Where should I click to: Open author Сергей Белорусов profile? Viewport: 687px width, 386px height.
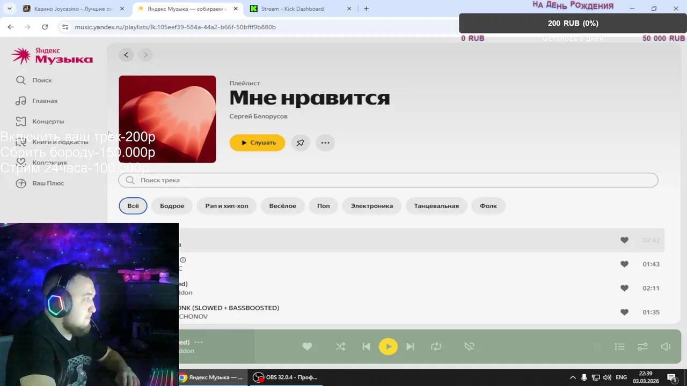click(x=258, y=116)
